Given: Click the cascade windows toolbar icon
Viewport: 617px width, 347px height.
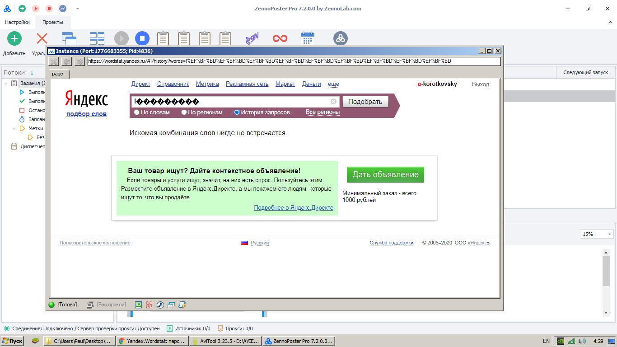Looking at the screenshot, I should click(69, 38).
